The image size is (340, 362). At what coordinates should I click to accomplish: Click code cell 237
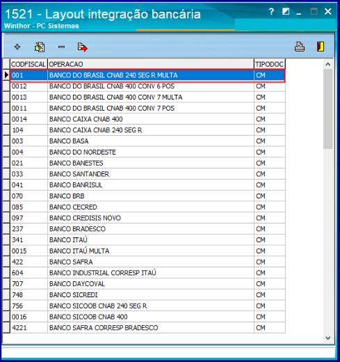coord(29,229)
